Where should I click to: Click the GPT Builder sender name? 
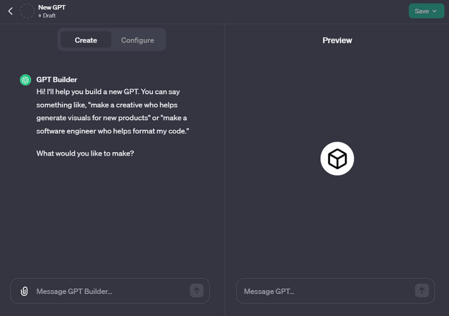click(57, 80)
